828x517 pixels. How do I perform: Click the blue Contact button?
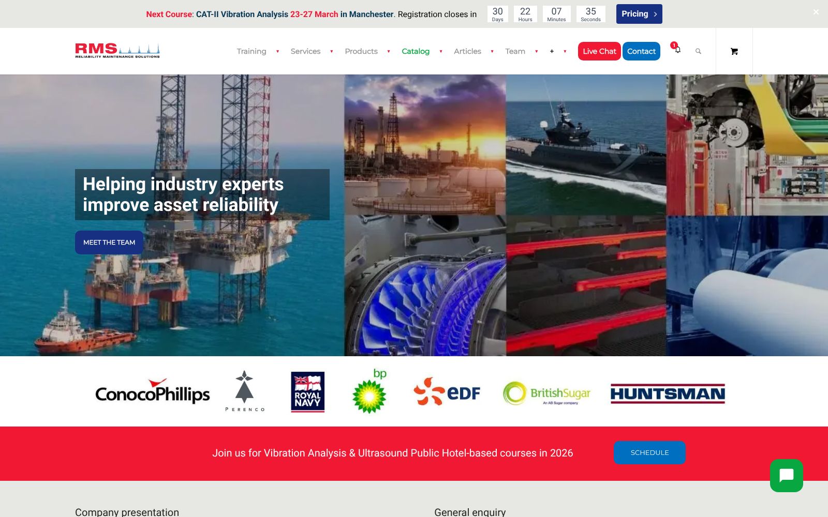point(641,51)
